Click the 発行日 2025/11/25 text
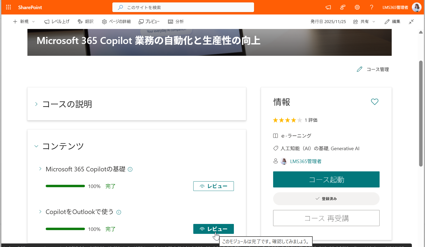425x247 pixels. tap(328, 21)
